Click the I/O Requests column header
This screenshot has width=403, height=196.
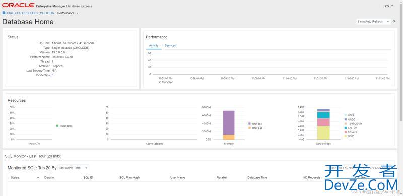coord(312,177)
